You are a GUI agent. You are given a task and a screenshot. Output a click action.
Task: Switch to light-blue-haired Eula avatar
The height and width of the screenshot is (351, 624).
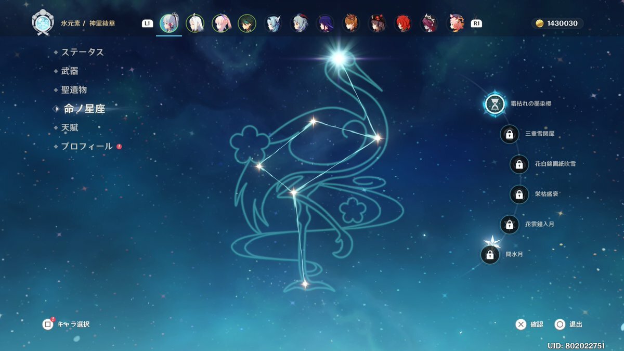(x=273, y=23)
